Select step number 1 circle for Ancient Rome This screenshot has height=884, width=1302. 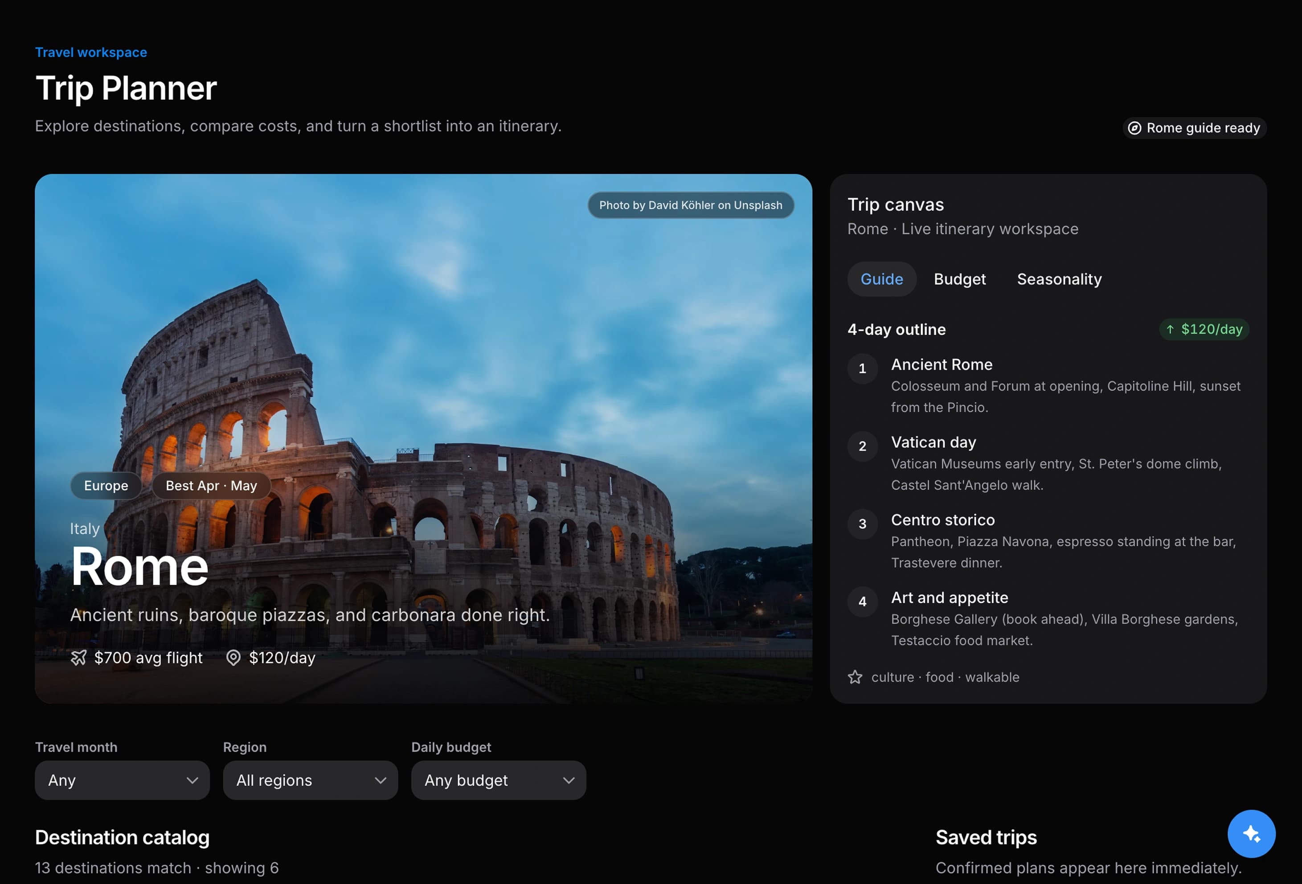[x=862, y=368]
